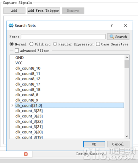This screenshot has width=138, height=163.
Task: Select net clk_count_3[22]
Action: pyautogui.click(x=29, y=121)
